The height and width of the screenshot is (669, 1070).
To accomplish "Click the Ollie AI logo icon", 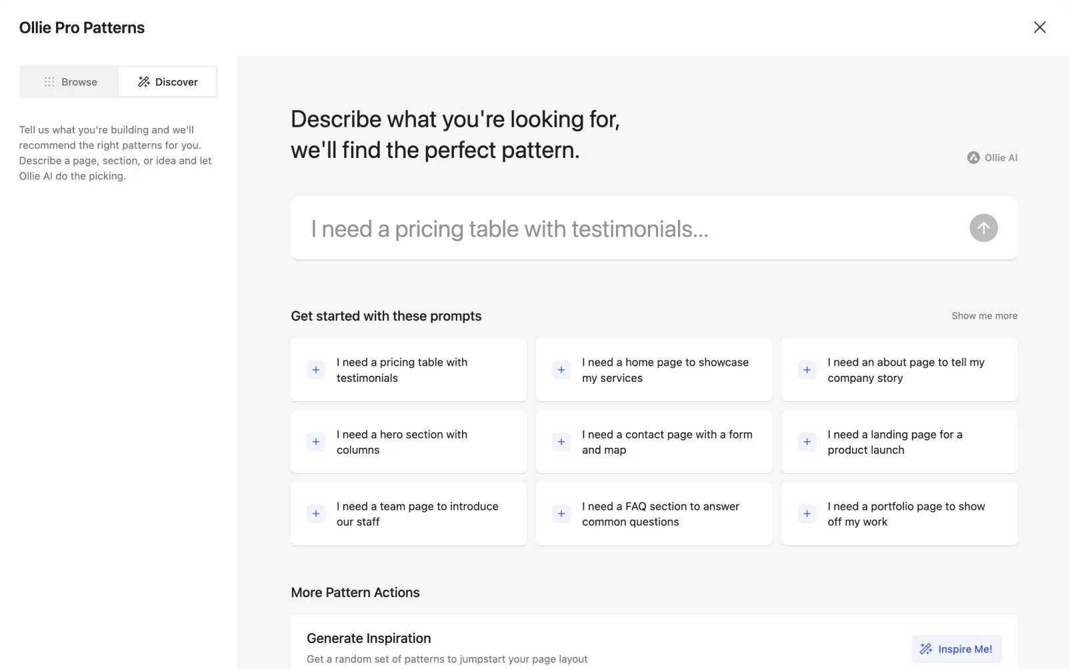I will [973, 158].
